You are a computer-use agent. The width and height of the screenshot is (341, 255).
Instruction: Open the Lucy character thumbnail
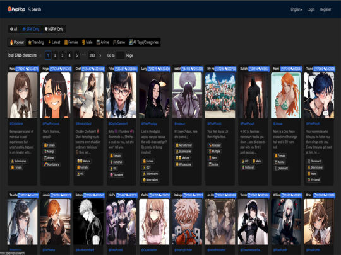pos(154,96)
